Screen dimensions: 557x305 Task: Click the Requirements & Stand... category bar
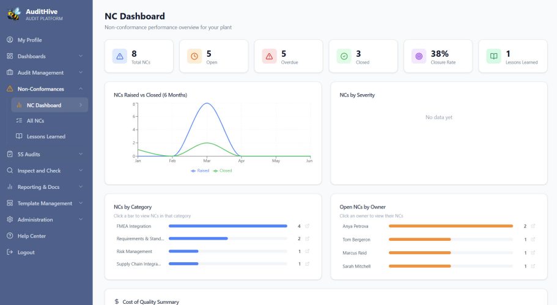(198, 238)
